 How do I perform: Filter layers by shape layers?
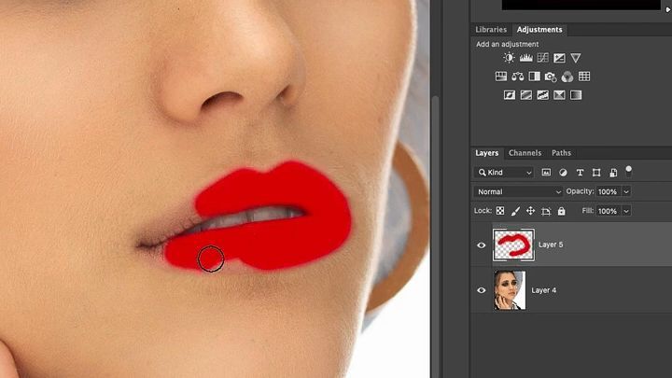click(x=596, y=173)
